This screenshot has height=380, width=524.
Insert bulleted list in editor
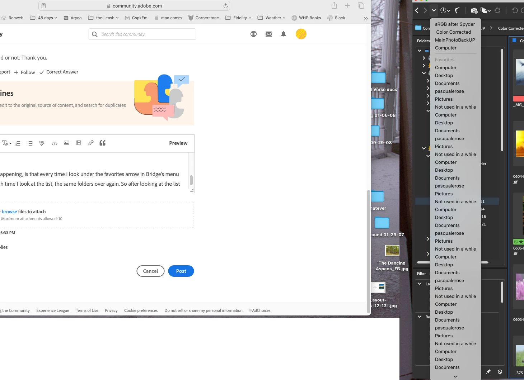point(30,143)
